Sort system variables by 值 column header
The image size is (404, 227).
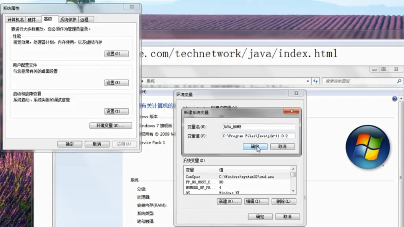coord(254,170)
